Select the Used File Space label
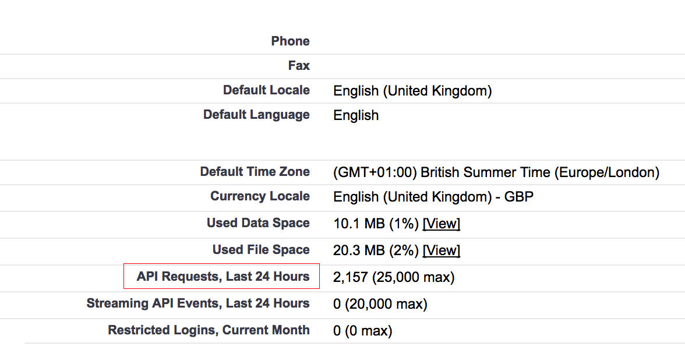 point(261,250)
